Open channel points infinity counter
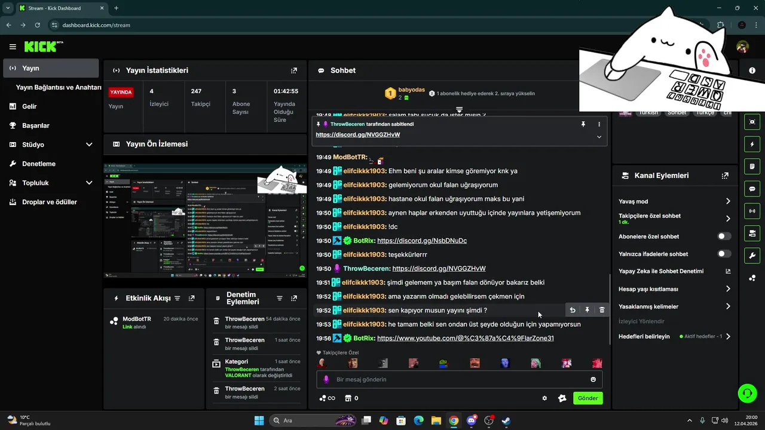 327,398
